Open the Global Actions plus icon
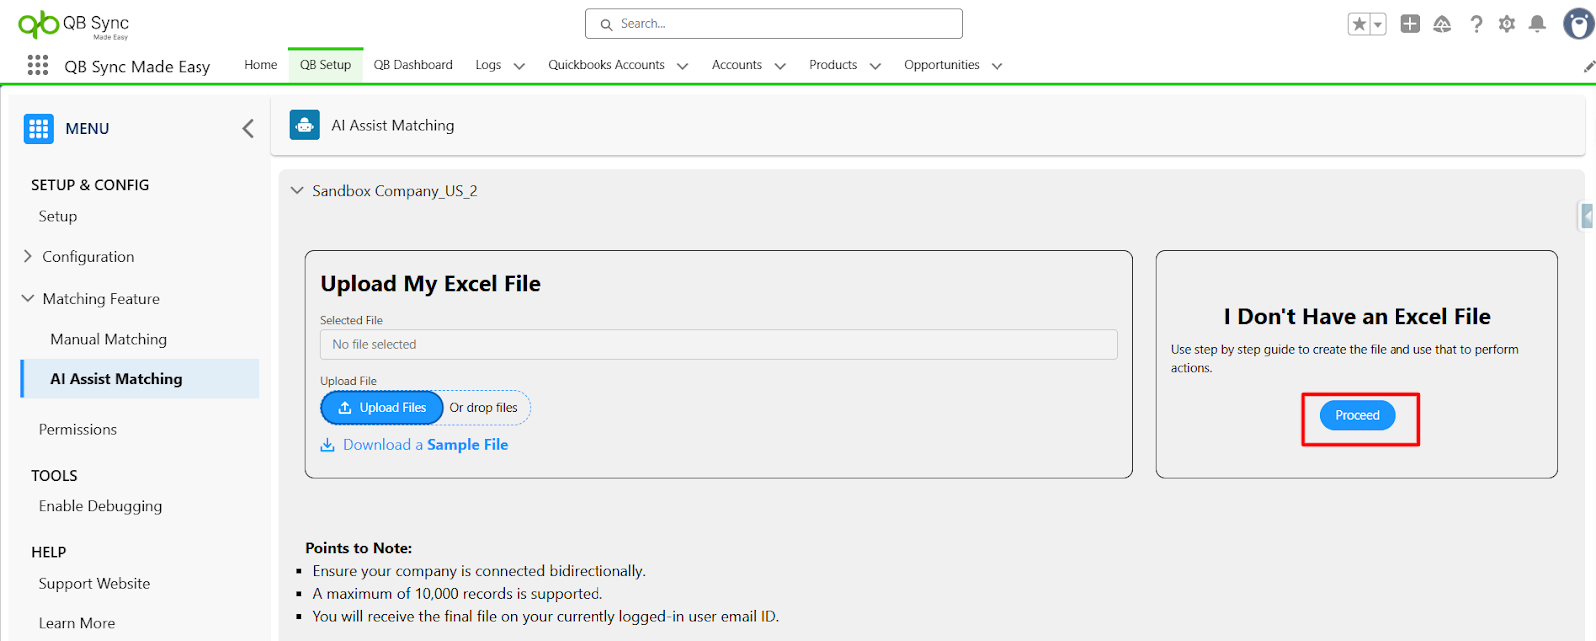The height and width of the screenshot is (641, 1596). click(1410, 24)
